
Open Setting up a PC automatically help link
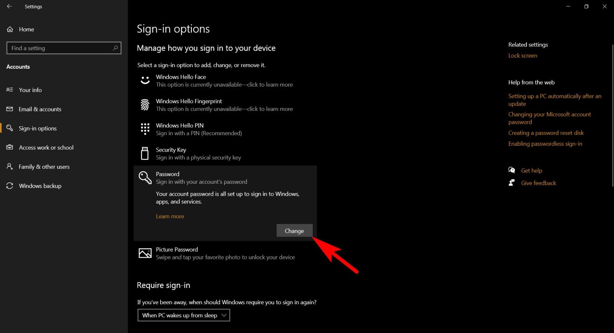click(x=555, y=100)
